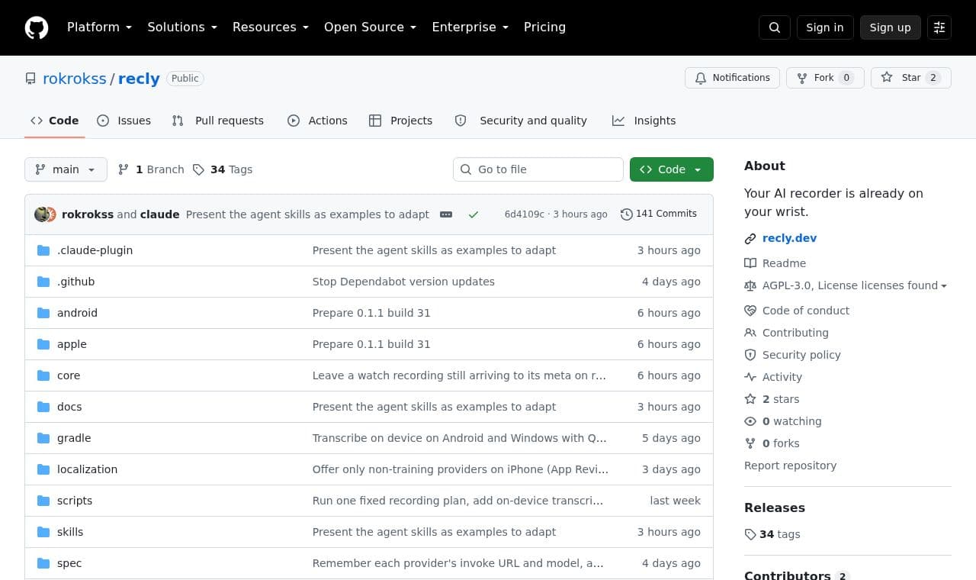
Task: Switch to the Issues tab
Action: tap(124, 121)
